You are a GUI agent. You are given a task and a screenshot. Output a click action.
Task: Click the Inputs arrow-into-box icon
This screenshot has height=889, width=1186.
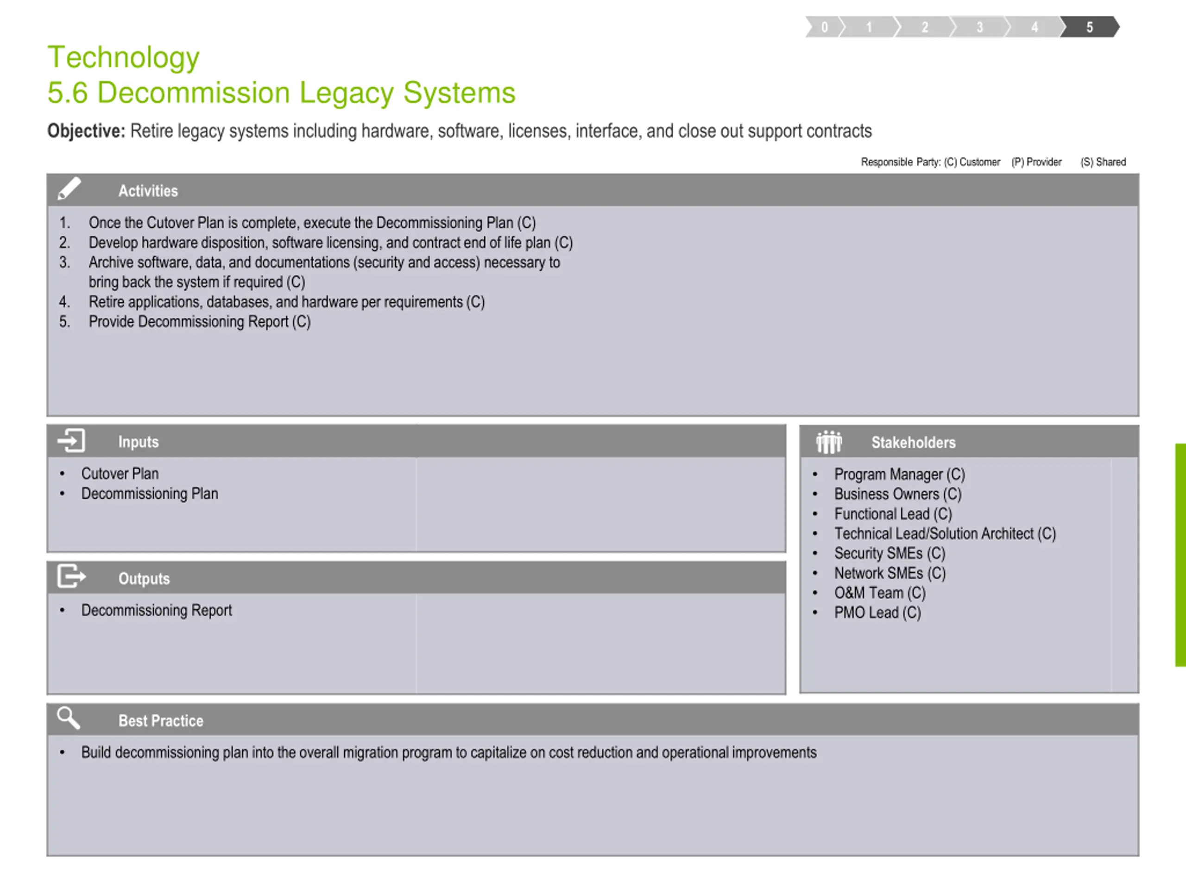click(71, 440)
